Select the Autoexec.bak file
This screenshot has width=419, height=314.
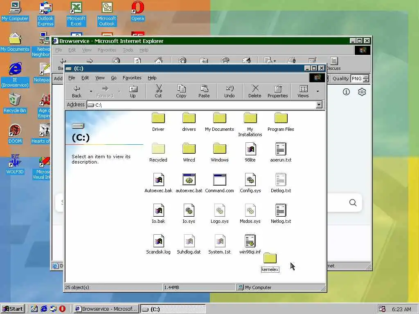(158, 183)
